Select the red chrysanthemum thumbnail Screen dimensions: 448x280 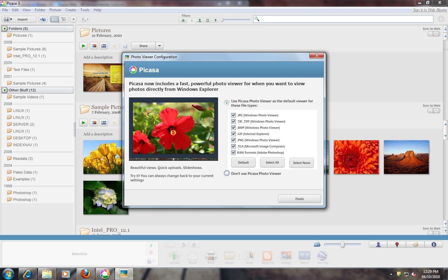coord(356,157)
